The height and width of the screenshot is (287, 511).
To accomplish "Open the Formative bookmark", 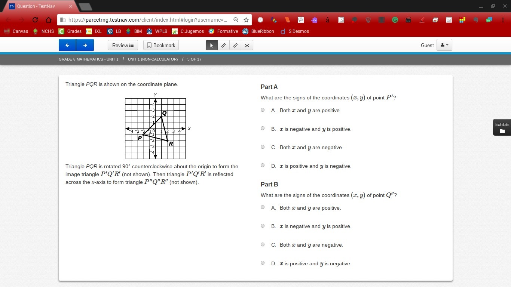I will click(x=223, y=31).
